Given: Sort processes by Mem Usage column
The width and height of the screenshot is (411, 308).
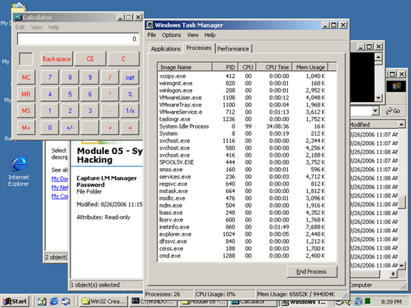Looking at the screenshot, I should pyautogui.click(x=310, y=67).
